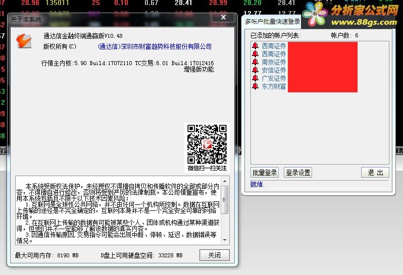This screenshot has height=275, width=403.
Task: Click the green 28.20 quote value
Action: [253, 3]
